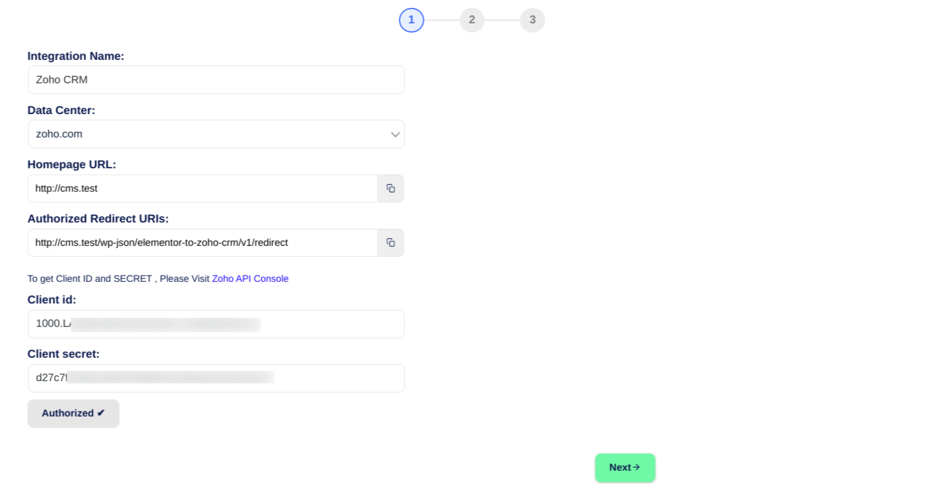Select step 3 in the progress indicator
This screenshot has height=485, width=932.
click(532, 20)
